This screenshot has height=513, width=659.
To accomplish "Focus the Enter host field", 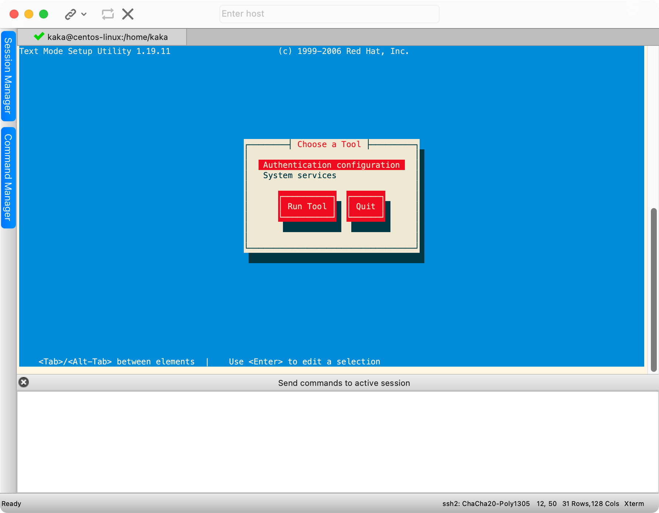I will click(329, 14).
